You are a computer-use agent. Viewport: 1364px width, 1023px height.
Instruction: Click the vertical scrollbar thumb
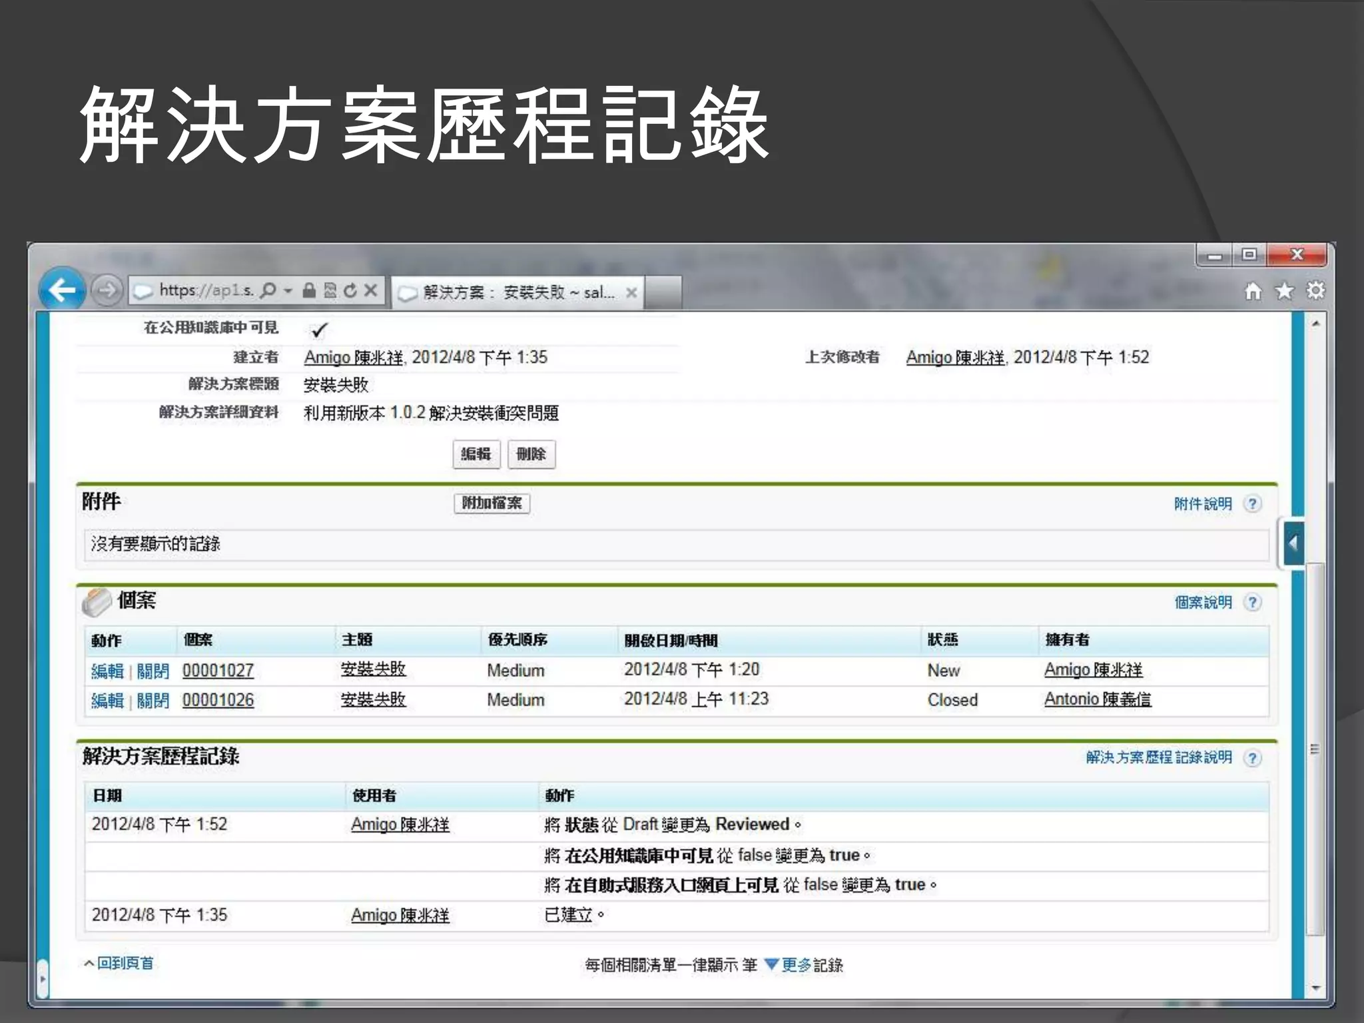(1315, 749)
